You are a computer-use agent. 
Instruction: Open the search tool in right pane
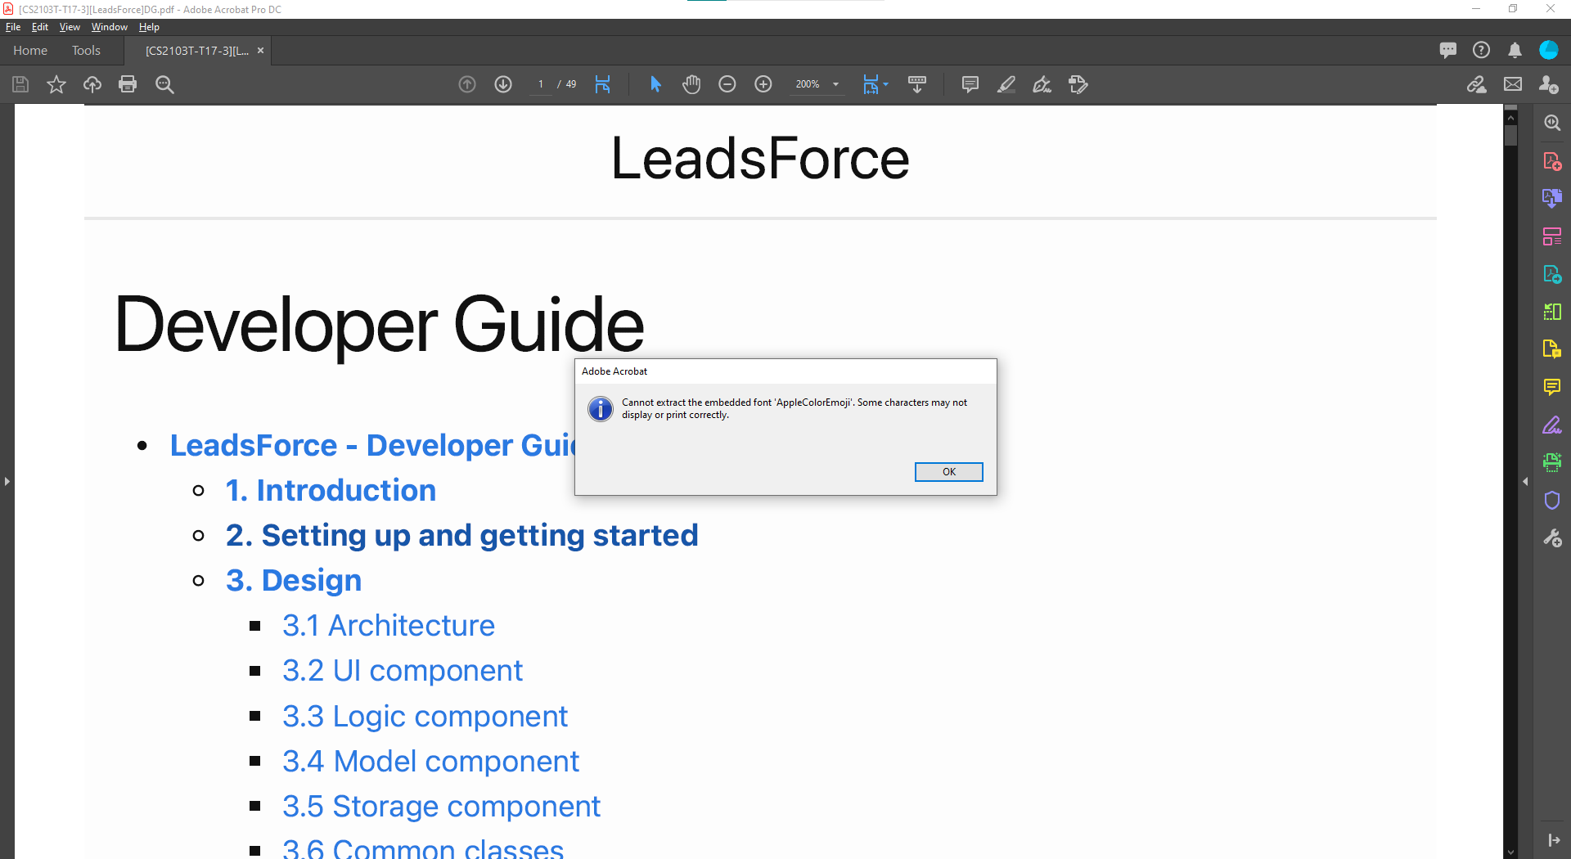coord(1552,123)
